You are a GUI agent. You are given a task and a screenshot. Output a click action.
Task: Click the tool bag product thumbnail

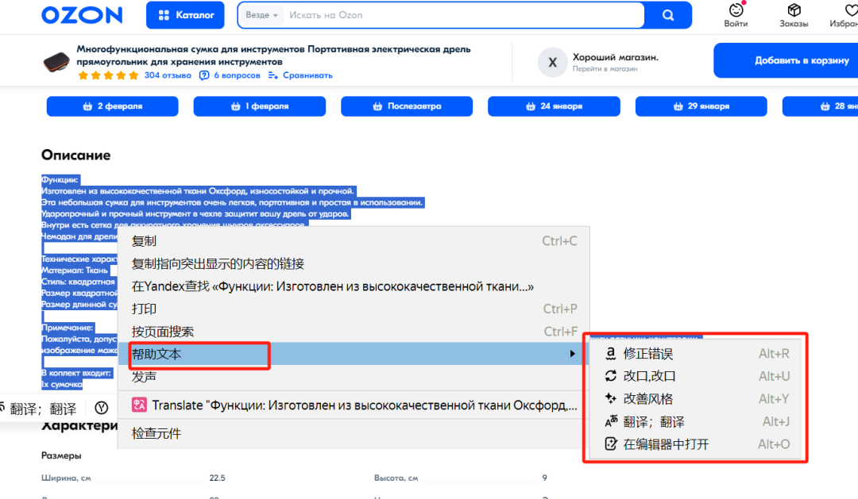(x=56, y=62)
